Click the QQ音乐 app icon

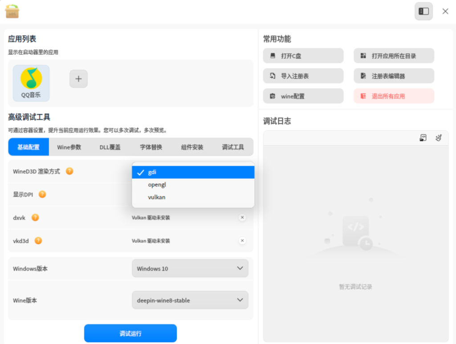[x=31, y=79]
